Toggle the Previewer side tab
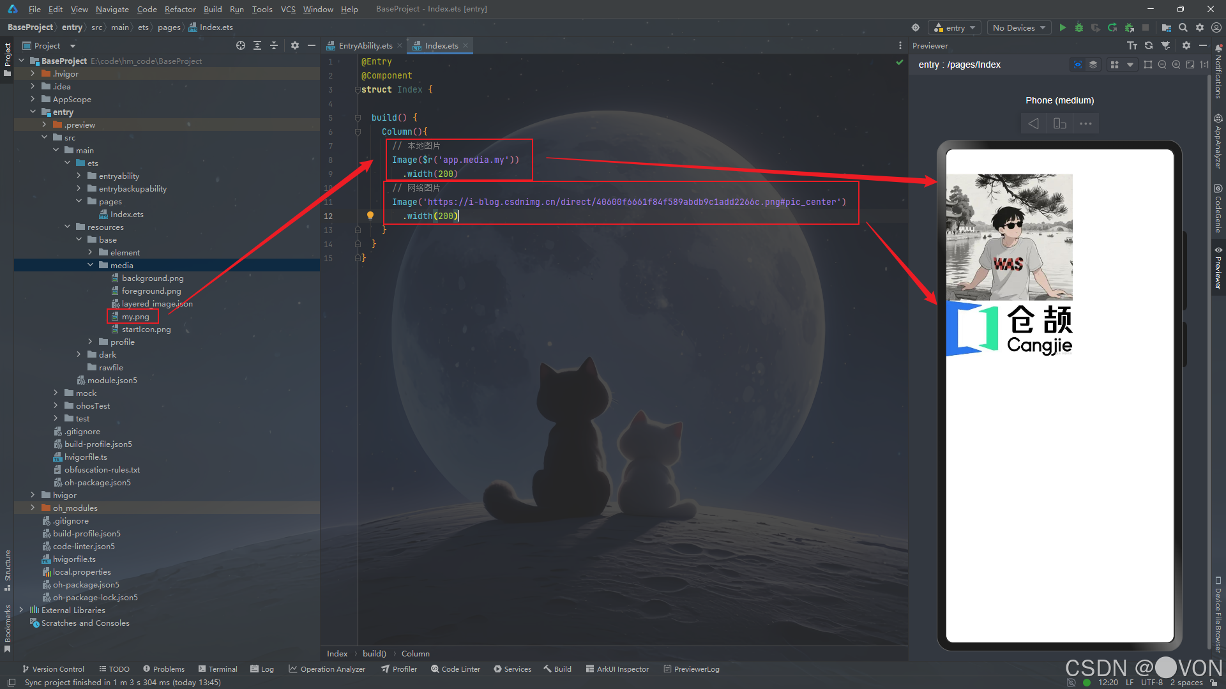This screenshot has height=689, width=1226. 1218,268
